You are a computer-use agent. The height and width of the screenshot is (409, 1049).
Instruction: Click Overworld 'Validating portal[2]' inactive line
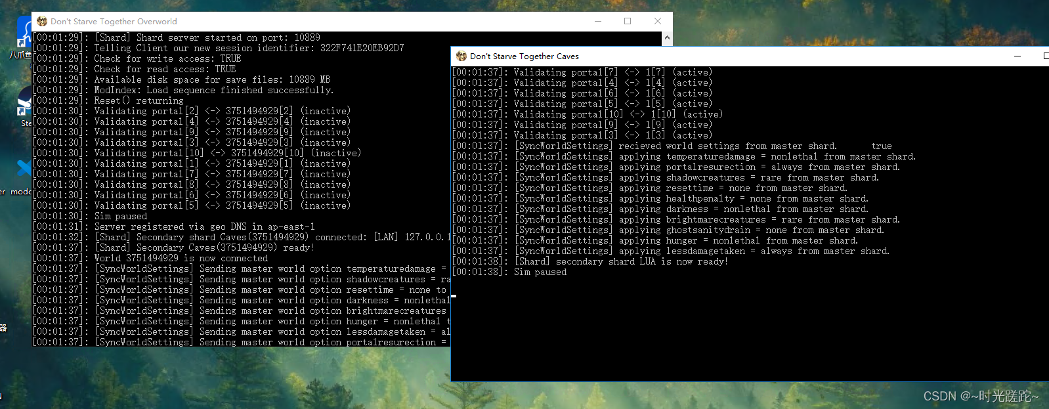coord(192,111)
